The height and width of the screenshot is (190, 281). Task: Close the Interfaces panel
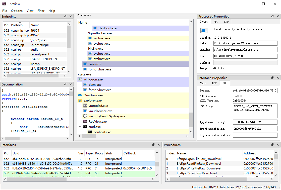click(x=159, y=145)
